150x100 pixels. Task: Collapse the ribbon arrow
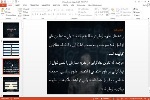(148, 19)
